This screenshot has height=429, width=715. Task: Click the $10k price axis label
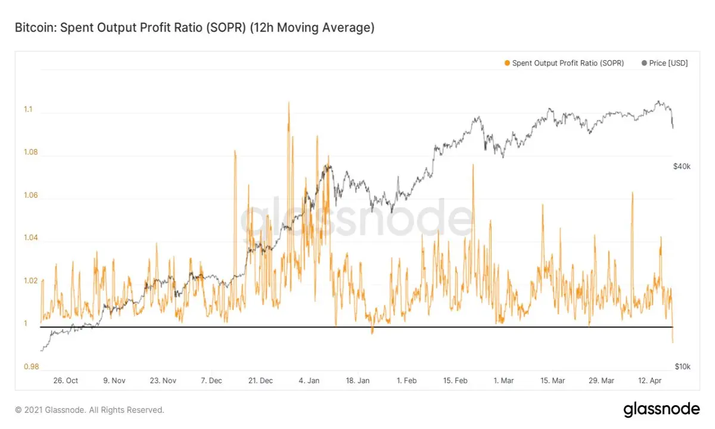coord(682,366)
